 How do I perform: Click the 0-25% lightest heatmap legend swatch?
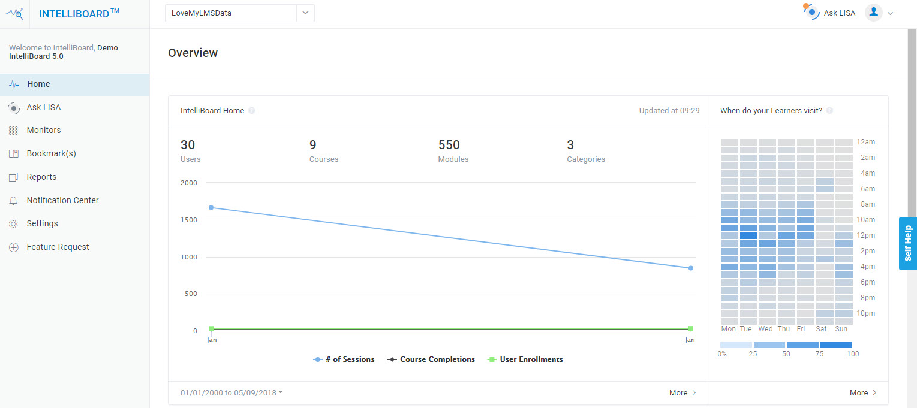point(736,345)
